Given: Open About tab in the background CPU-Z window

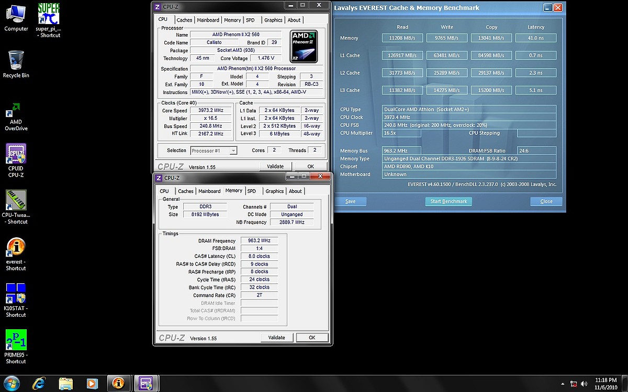Looking at the screenshot, I should coord(294,20).
